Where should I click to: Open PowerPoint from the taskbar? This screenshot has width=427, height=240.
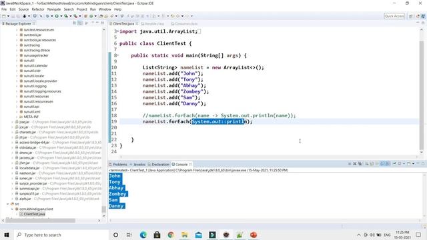(x=254, y=235)
